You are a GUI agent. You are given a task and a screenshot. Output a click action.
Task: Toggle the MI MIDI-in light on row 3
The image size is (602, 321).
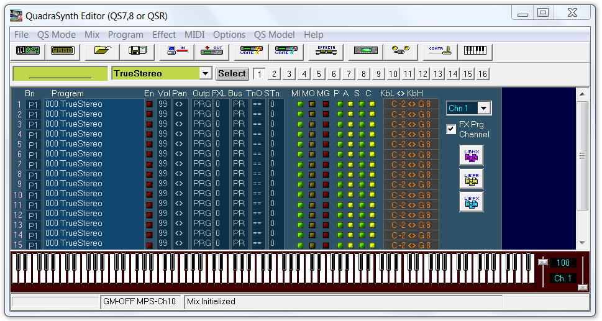300,124
